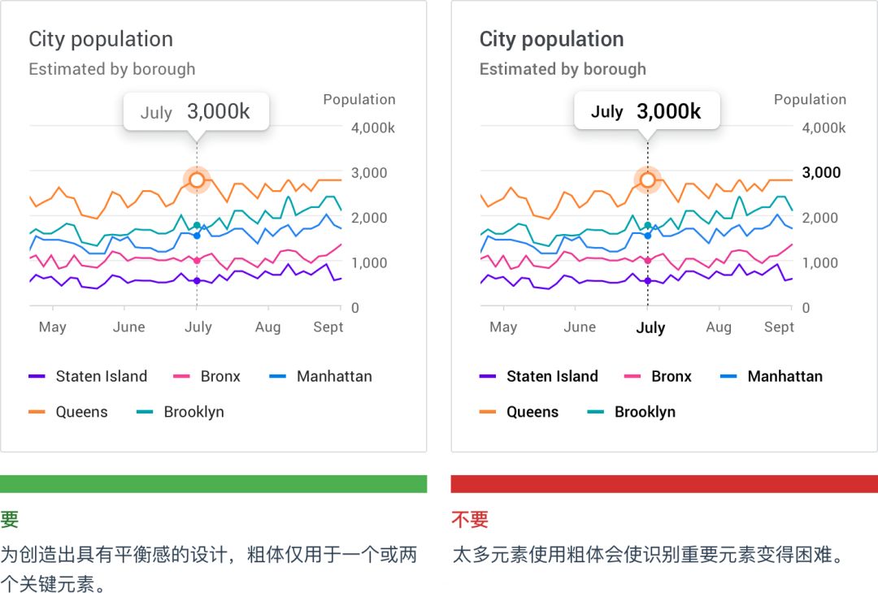Click the bold July 3,000k tooltip in right chart

coord(647,110)
